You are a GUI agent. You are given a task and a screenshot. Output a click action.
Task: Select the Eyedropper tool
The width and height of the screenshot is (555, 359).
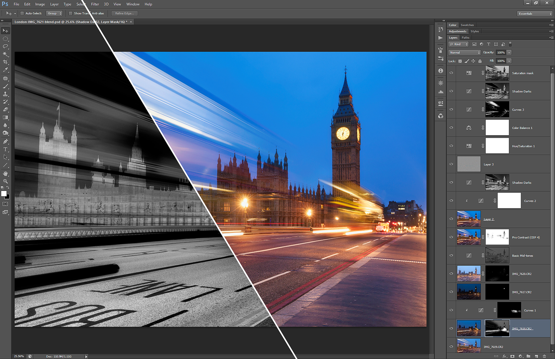[6, 70]
